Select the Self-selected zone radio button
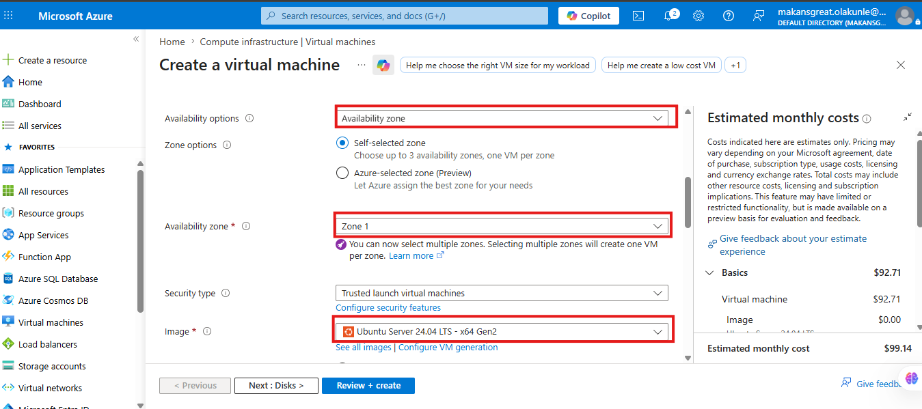 (342, 143)
